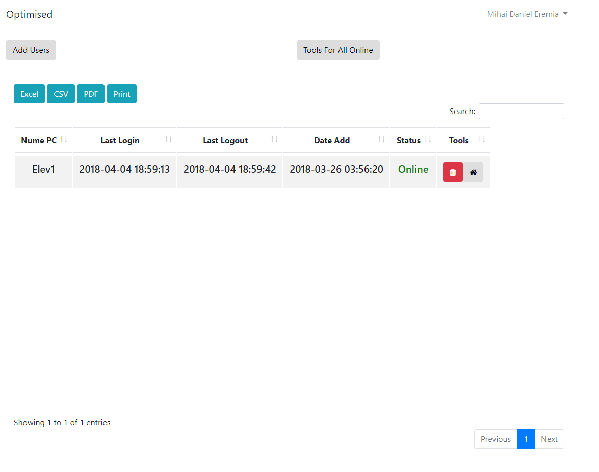
Task: Open Mihai Daniel Eremia user dropdown
Action: coord(527,14)
